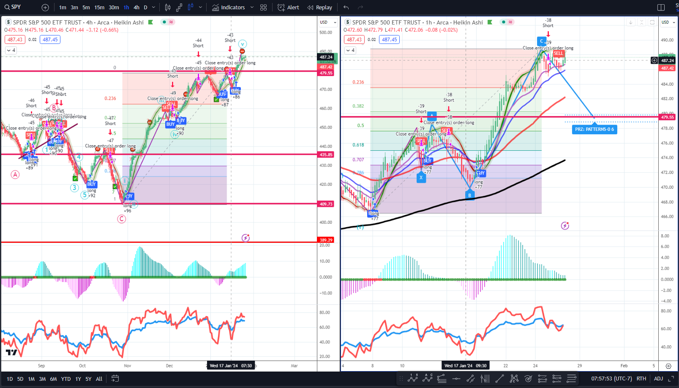This screenshot has height=388, width=679.
Task: Collapse the 1h chart pane icon
Action: tap(641, 22)
